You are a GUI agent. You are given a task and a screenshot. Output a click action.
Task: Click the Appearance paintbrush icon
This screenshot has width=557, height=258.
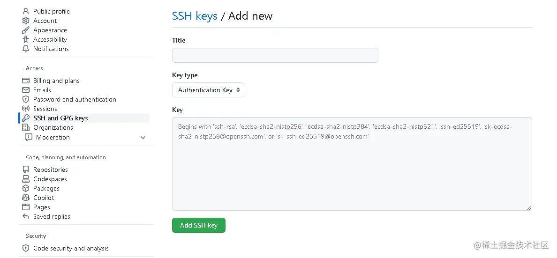click(26, 30)
